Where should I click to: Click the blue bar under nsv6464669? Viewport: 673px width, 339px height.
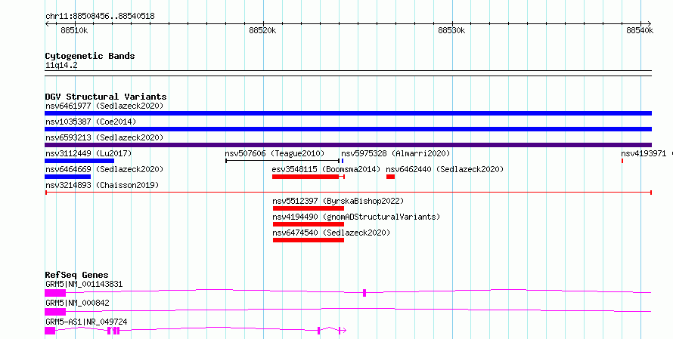pos(68,177)
